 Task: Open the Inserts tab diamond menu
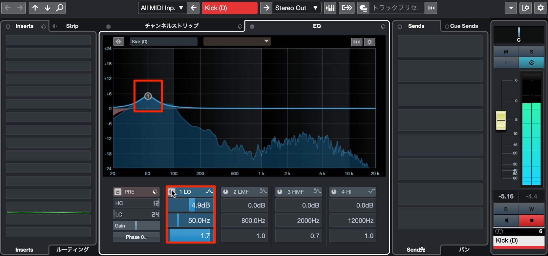(x=43, y=26)
